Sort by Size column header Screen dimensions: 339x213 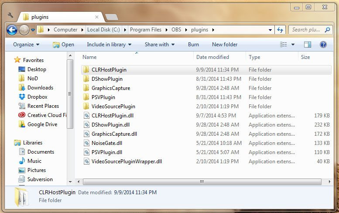pos(305,57)
